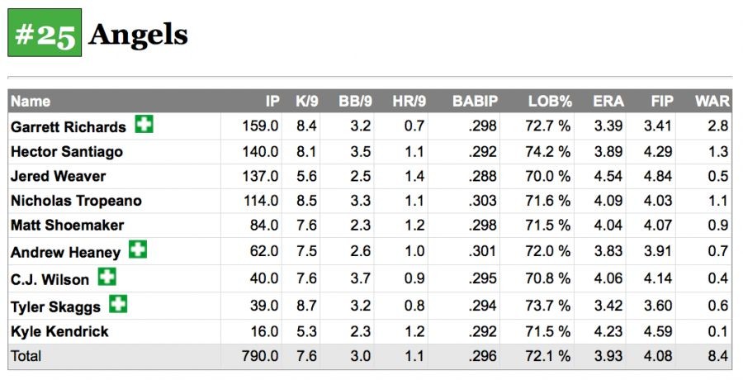Click the green injury icon beside Garrett Richards
Viewport: 743px width, 380px height.
pyautogui.click(x=144, y=126)
